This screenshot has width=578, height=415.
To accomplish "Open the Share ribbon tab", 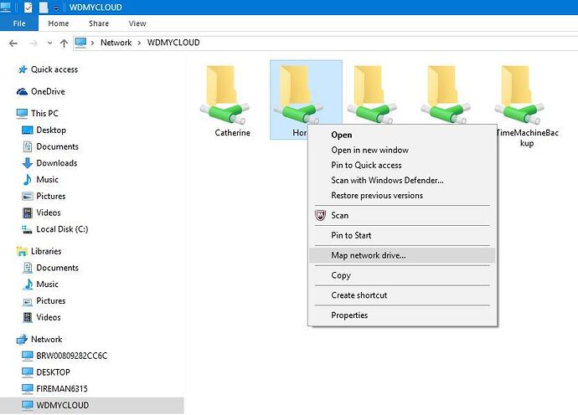I will (x=99, y=23).
